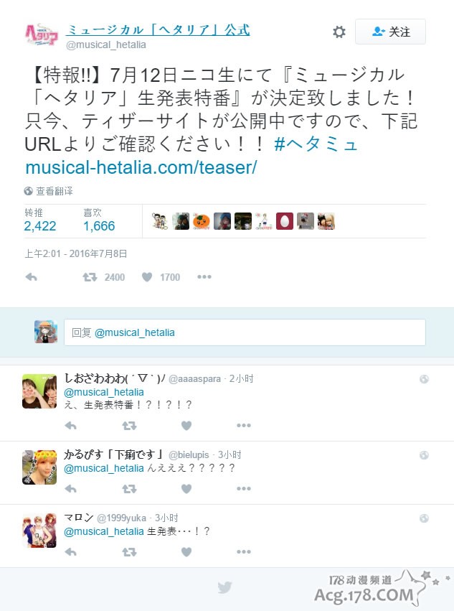Retweet the main tweet showing 2400
The width and height of the screenshot is (454, 611).
[x=103, y=277]
